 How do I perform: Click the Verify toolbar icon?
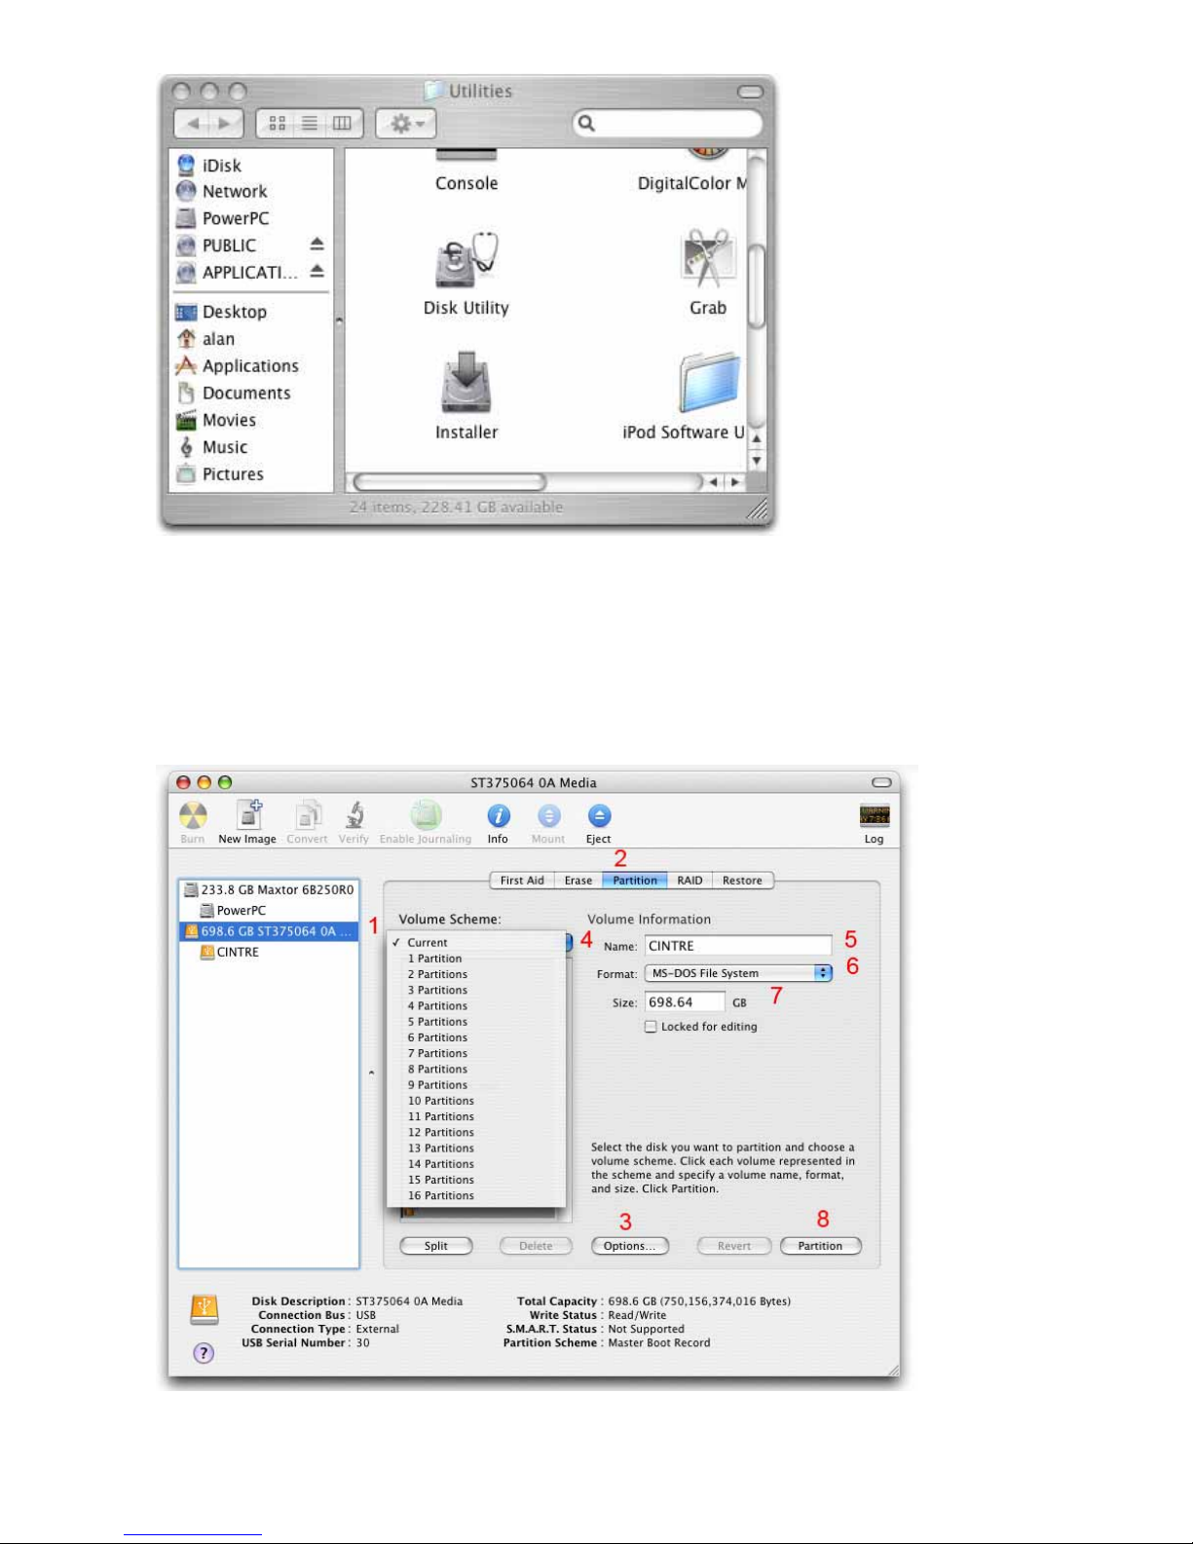pos(354,822)
